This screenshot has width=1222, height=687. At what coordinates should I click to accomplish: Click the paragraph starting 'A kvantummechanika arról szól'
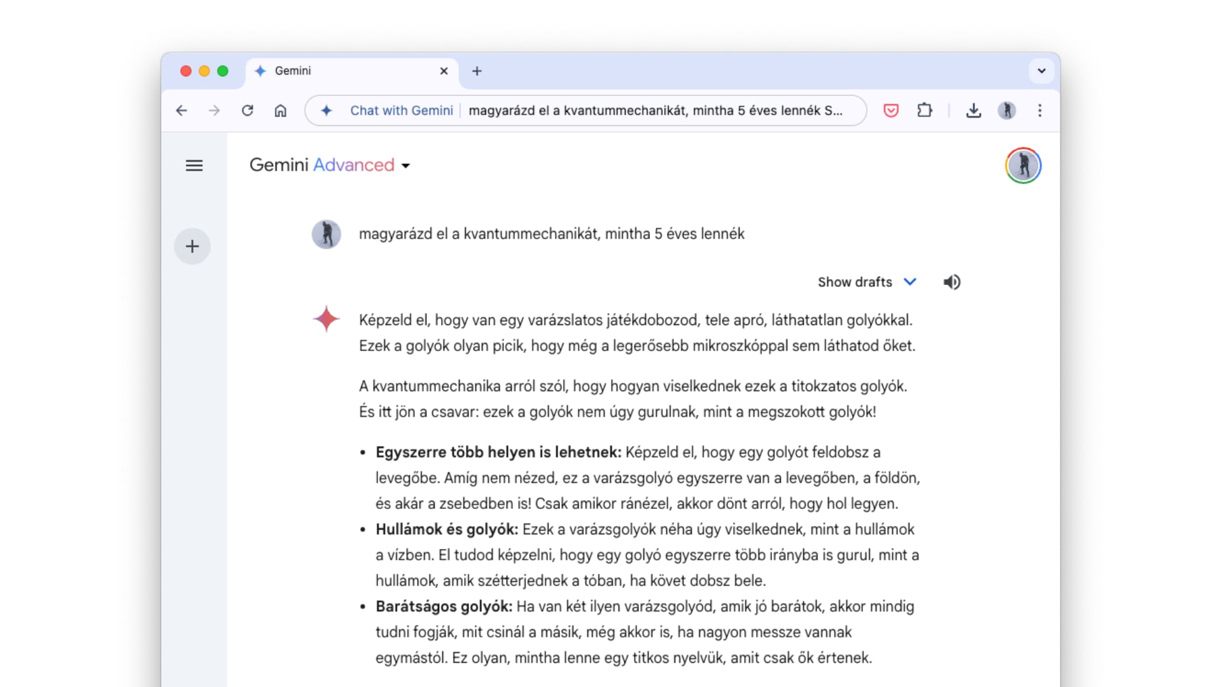pos(633,399)
